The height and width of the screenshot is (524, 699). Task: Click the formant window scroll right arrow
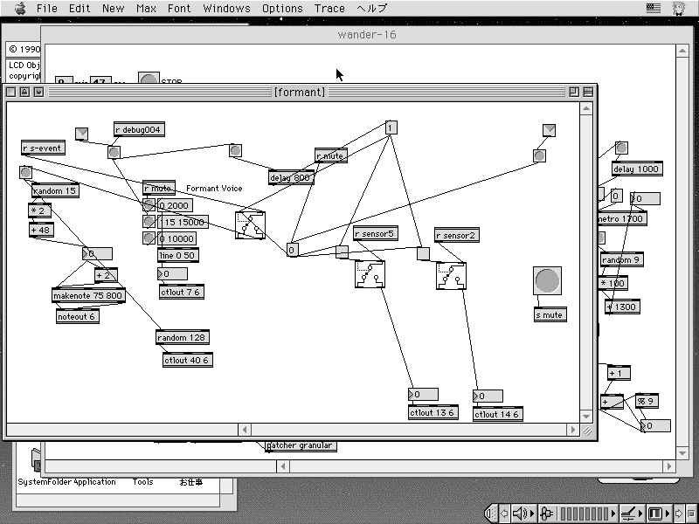point(573,430)
